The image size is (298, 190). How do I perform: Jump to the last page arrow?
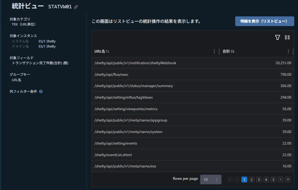tap(288, 180)
